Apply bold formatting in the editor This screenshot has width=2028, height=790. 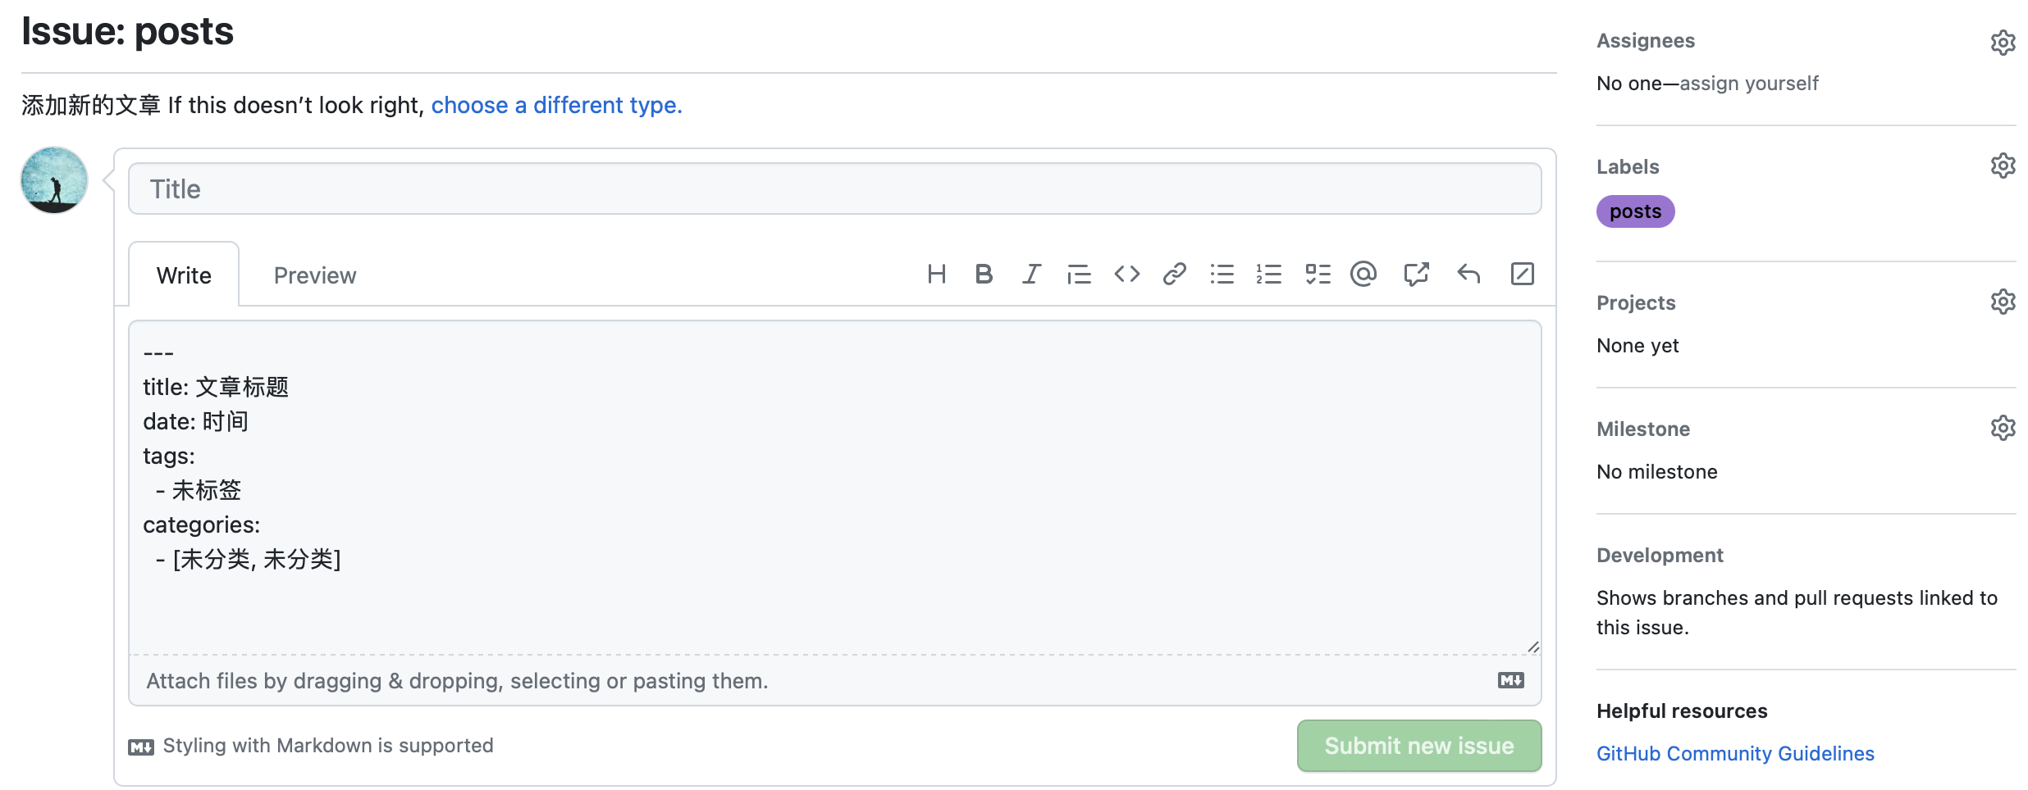pyautogui.click(x=984, y=274)
